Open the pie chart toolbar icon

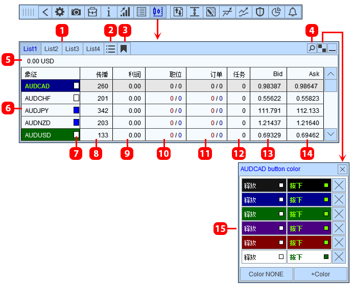276,12
